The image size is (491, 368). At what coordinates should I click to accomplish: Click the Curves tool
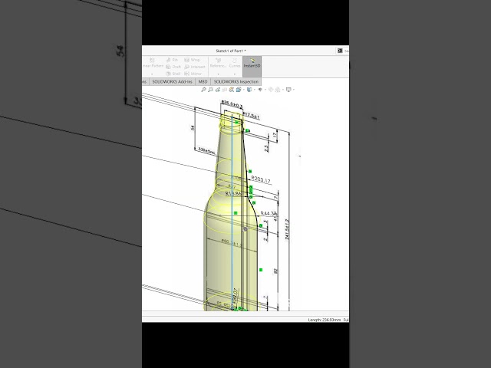tap(235, 63)
